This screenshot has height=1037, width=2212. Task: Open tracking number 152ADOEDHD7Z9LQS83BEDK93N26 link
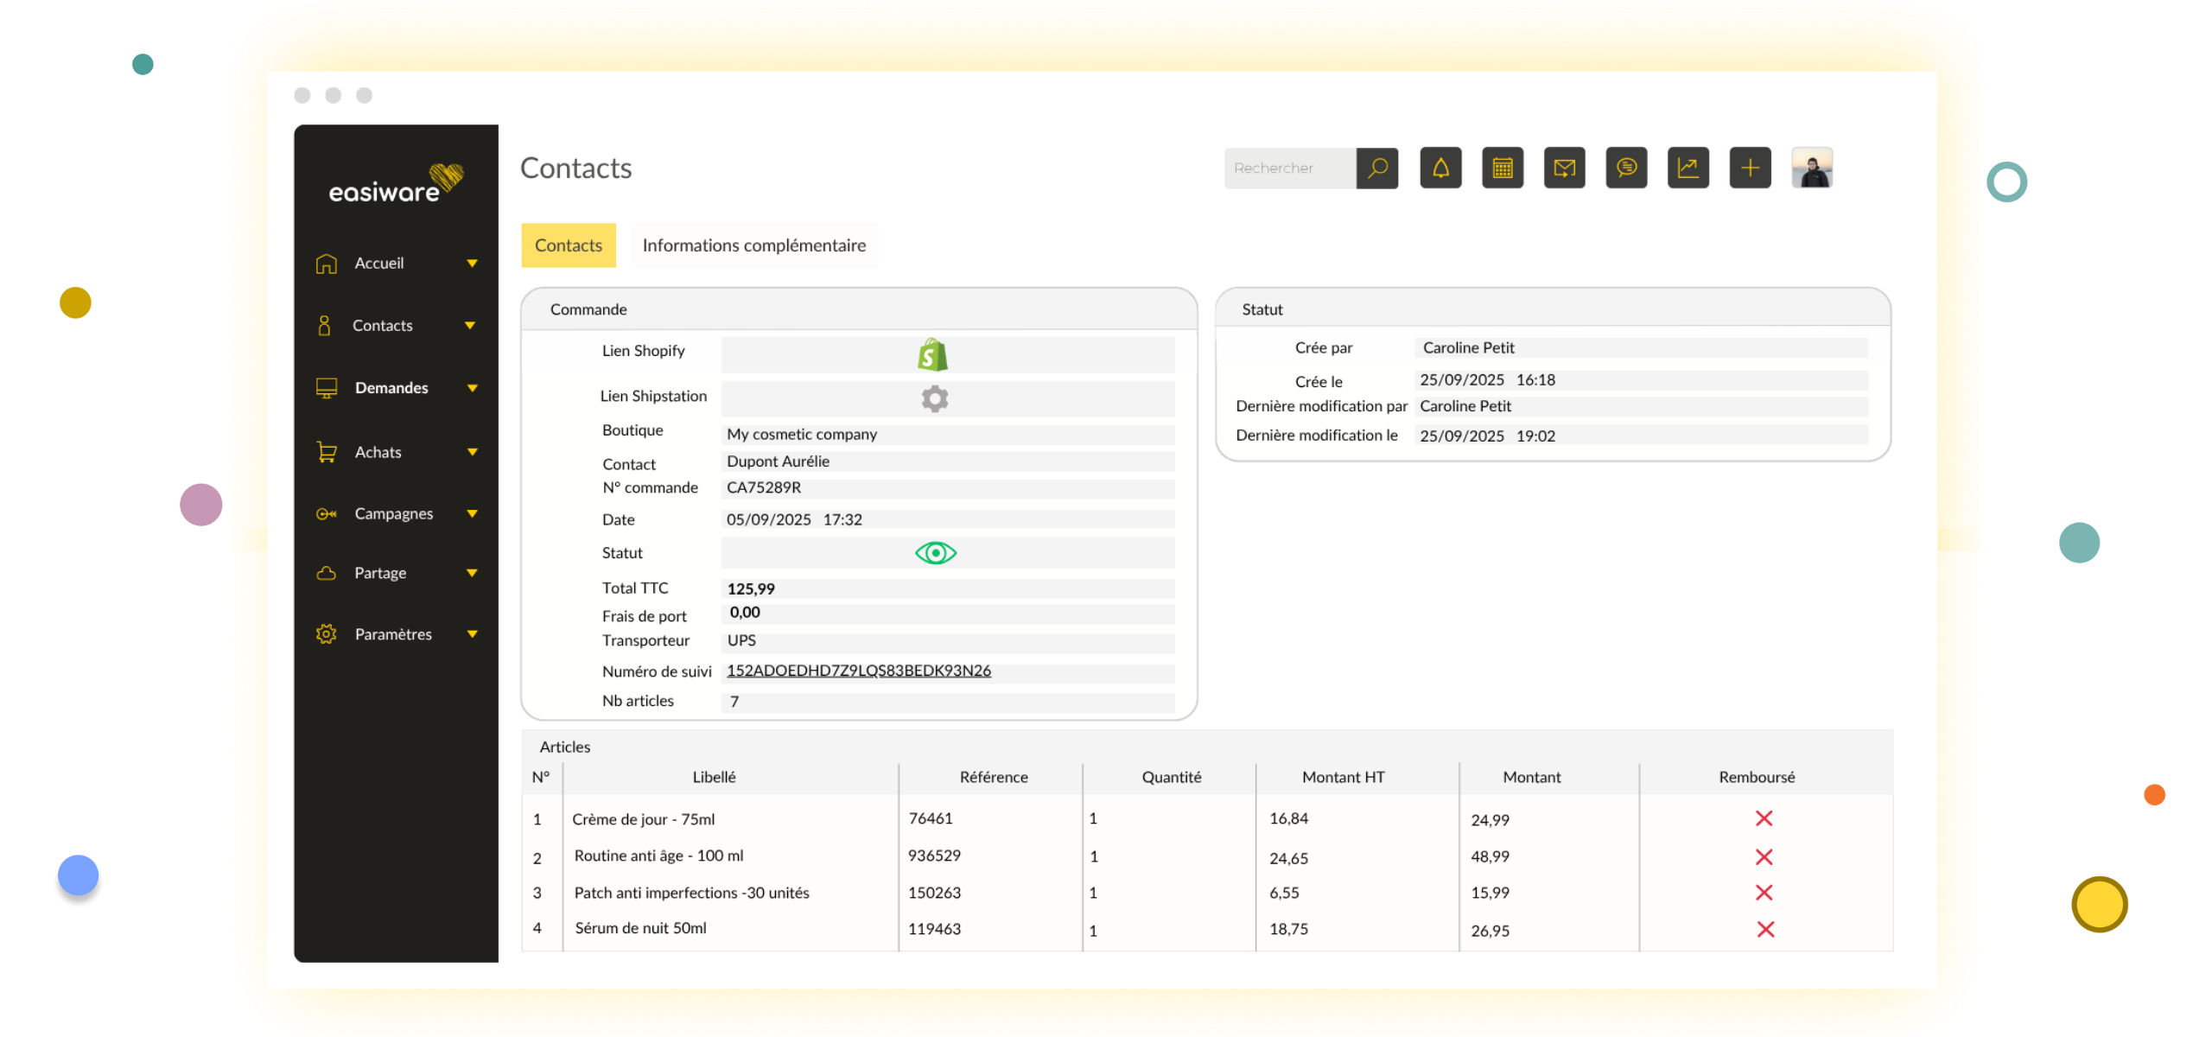point(858,671)
